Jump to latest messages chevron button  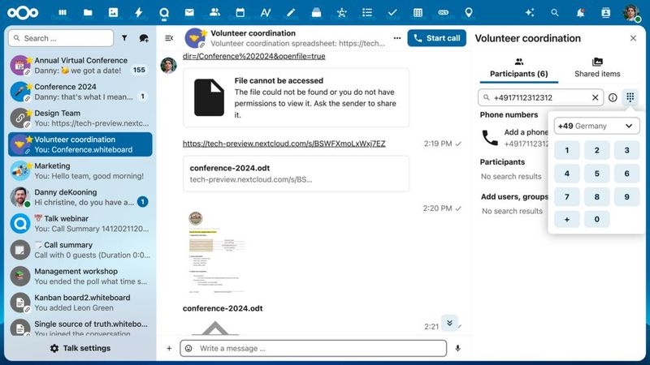(449, 323)
